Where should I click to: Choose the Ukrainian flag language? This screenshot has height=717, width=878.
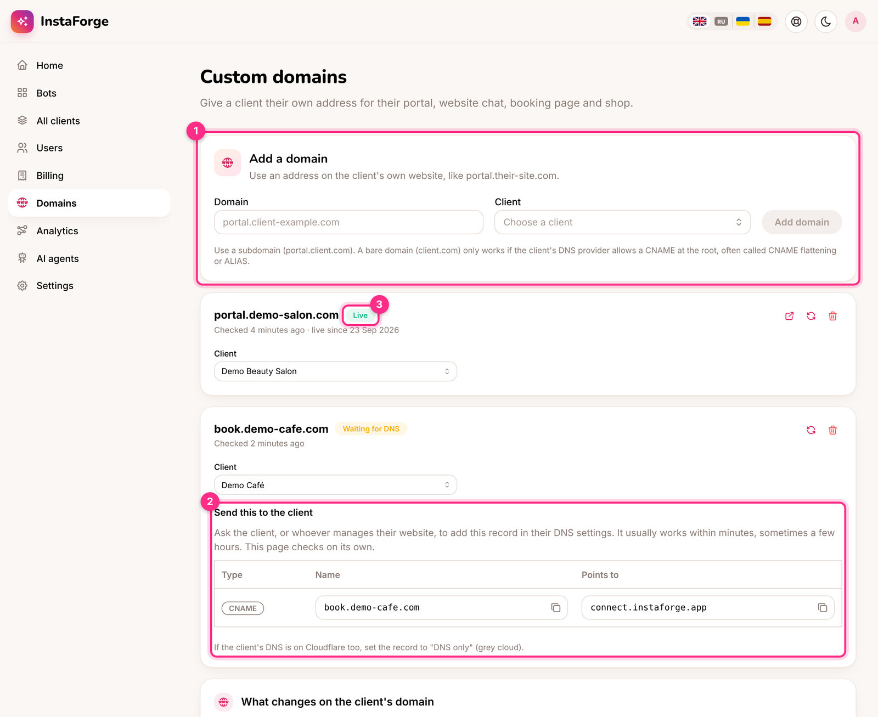[x=743, y=21]
